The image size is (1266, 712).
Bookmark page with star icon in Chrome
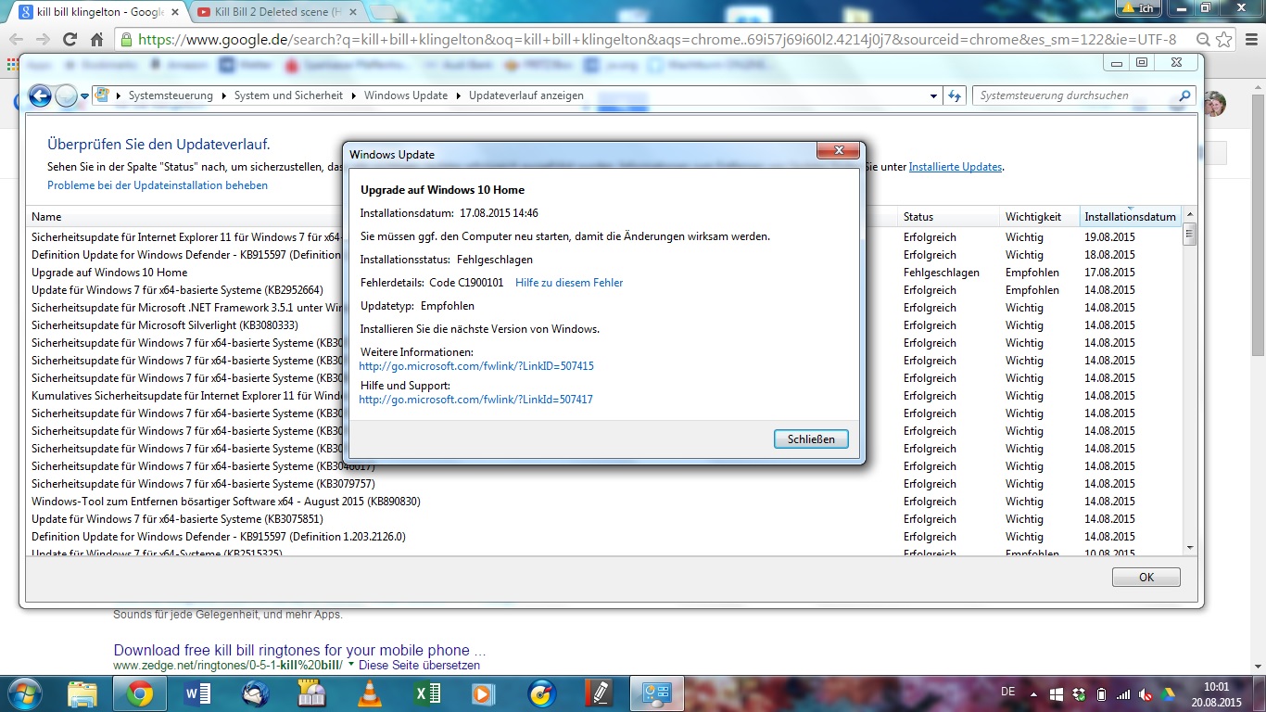click(1224, 40)
